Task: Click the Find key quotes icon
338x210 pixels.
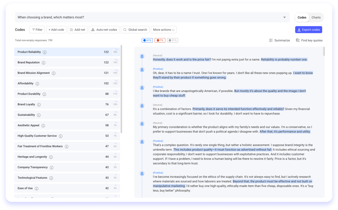Action: (298, 40)
